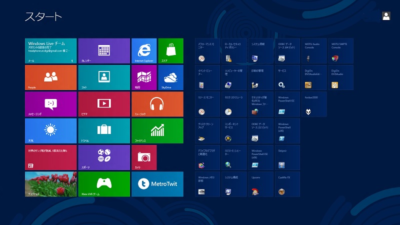
Task: Launch the foobar2000 tile
Action: point(314,104)
